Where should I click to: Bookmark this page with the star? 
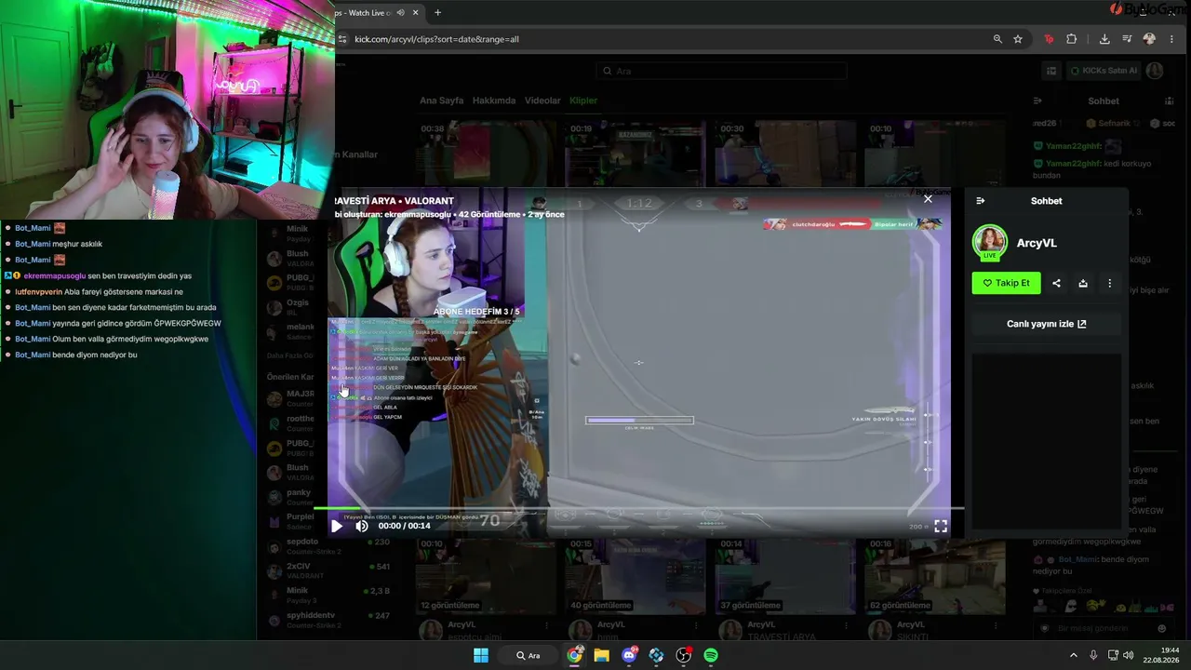(x=1018, y=39)
